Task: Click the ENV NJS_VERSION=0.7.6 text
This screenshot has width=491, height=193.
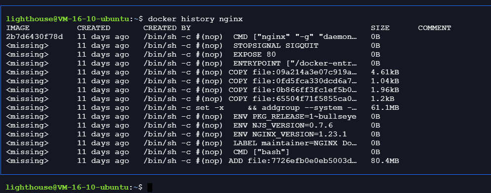Action: point(283,126)
